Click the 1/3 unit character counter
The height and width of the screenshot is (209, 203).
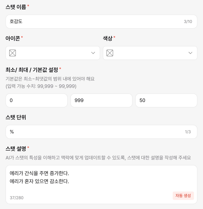tap(188, 132)
